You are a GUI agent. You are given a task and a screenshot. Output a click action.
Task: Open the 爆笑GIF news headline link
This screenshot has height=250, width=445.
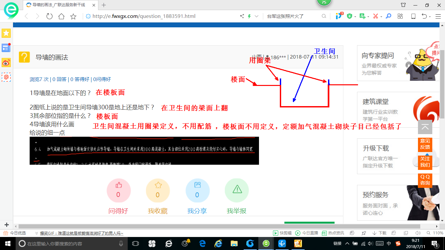(x=82, y=233)
